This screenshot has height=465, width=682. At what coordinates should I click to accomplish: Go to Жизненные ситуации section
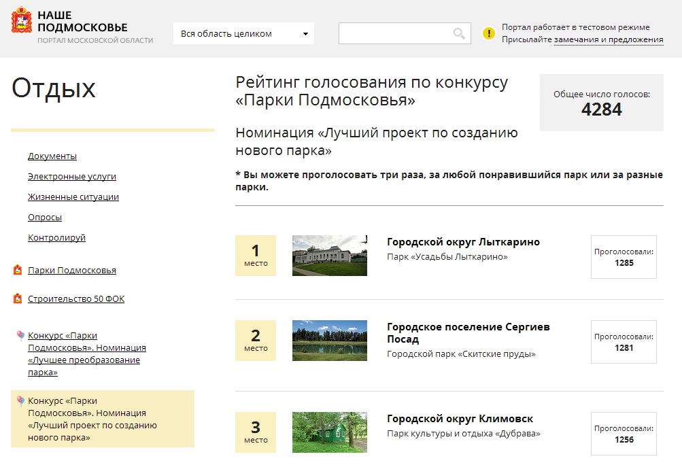click(73, 197)
